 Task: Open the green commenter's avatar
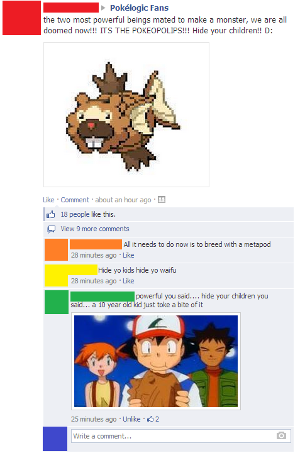57,302
